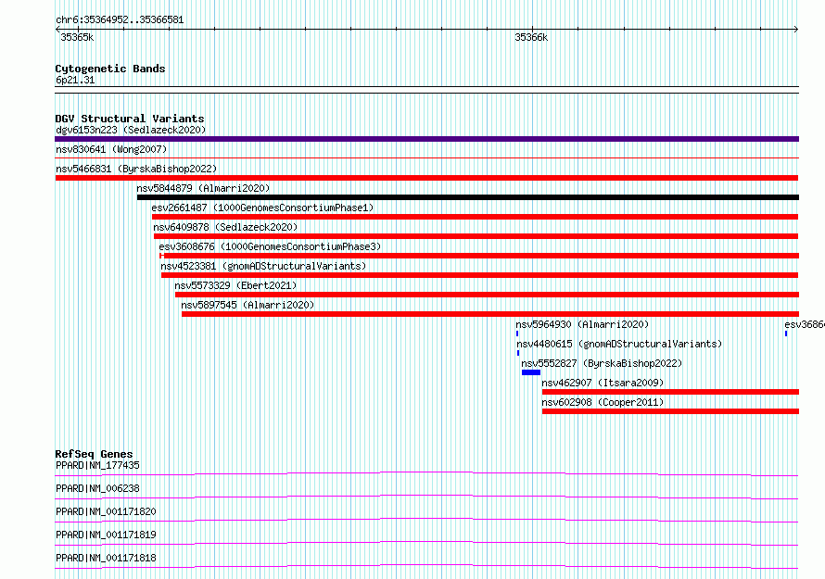Open nsv4523381 gnomADStructuralVariants record

coord(263,266)
